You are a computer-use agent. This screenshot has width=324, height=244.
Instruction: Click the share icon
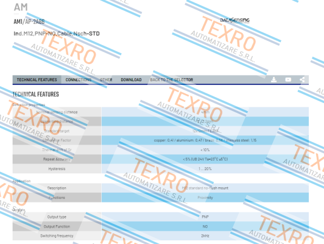pos(302,80)
